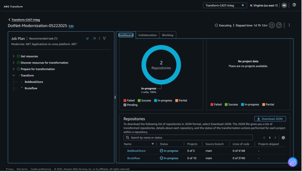Image resolution: width=302 pixels, height=172 pixels.
Task: Collapse the Transform step
Action: point(13,75)
